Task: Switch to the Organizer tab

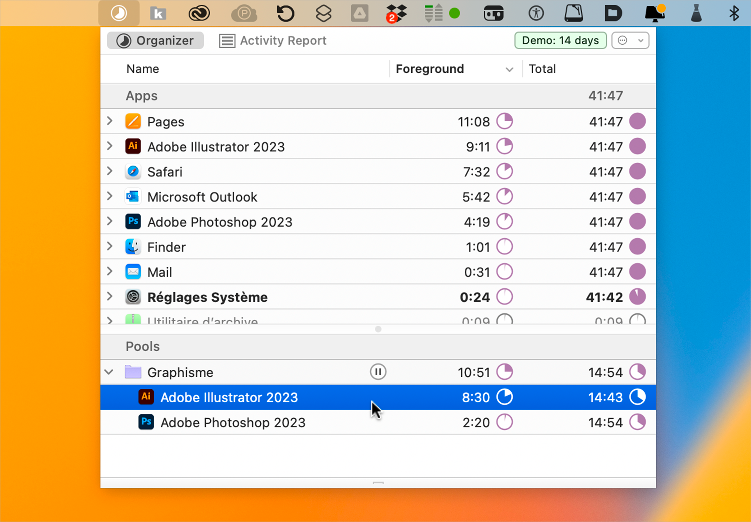Action: pyautogui.click(x=155, y=40)
